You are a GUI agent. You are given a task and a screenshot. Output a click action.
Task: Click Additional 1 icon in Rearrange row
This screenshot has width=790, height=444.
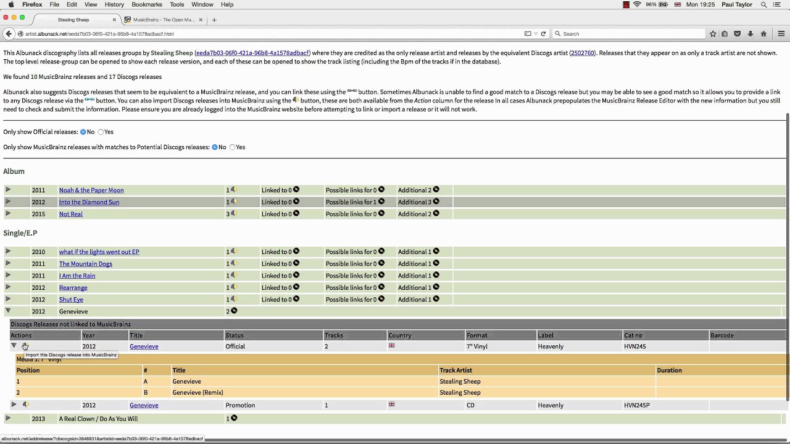click(x=436, y=287)
